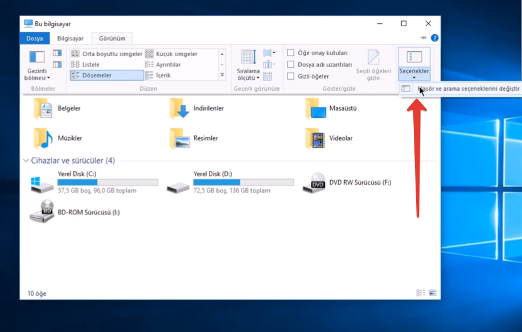The height and width of the screenshot is (332, 522).
Task: Collapse the Cihazlar ve sürücüler group
Action: point(26,161)
